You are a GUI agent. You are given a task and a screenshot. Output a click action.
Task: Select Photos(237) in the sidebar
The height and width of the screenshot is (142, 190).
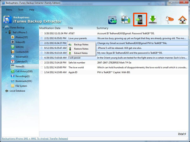(22, 37)
